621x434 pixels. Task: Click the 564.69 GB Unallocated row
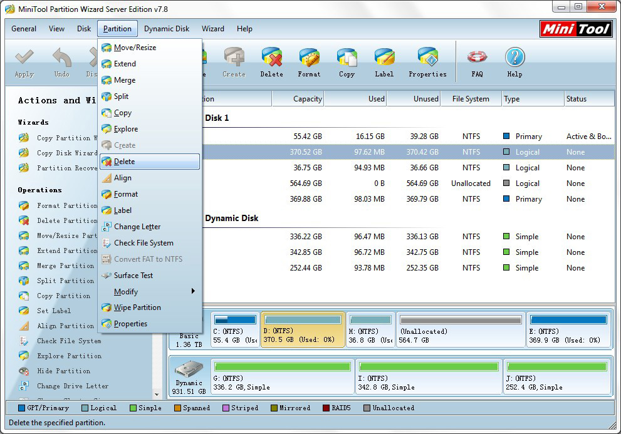coord(409,183)
